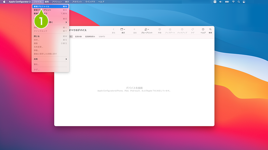Select 保存... in the File menu
Screen dimensions: 268x150
50,40
